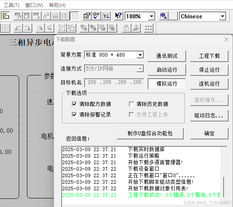The height and width of the screenshot is (207, 233).
Task: Click the line color pencil icon
Action: click(27, 16)
